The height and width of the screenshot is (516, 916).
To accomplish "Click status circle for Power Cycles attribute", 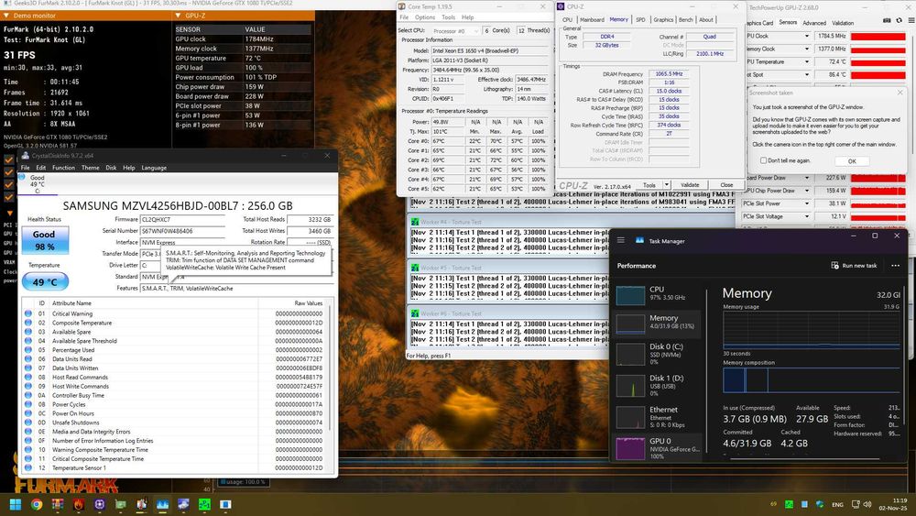I will click(28, 404).
